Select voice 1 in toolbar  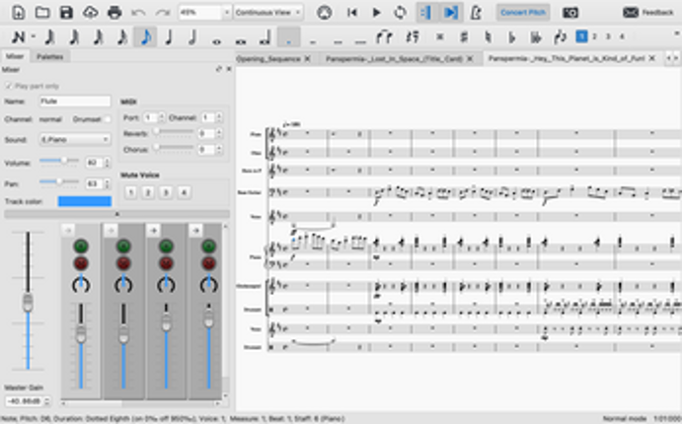pos(581,36)
